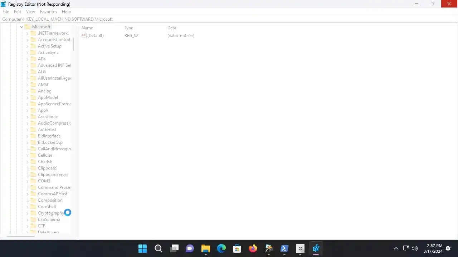The width and height of the screenshot is (458, 257).
Task: Switch to PowerShell in the taskbar
Action: 284,248
